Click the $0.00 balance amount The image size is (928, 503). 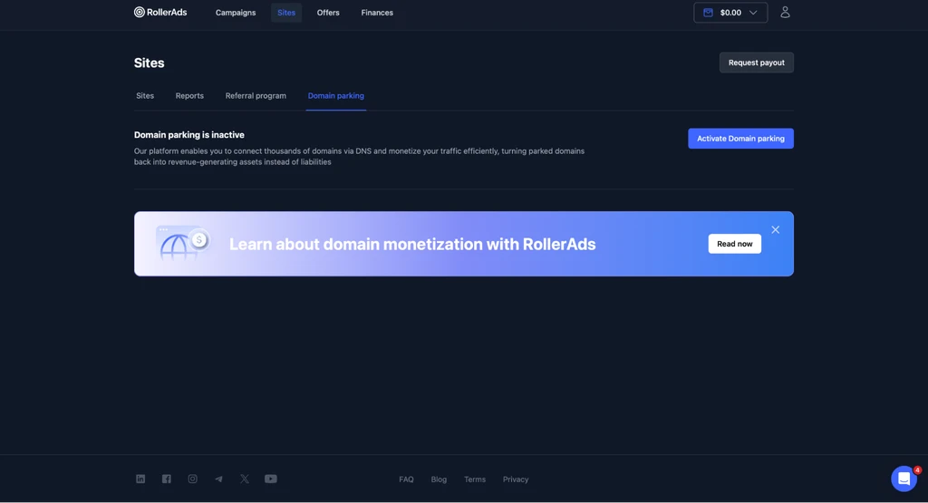point(730,13)
